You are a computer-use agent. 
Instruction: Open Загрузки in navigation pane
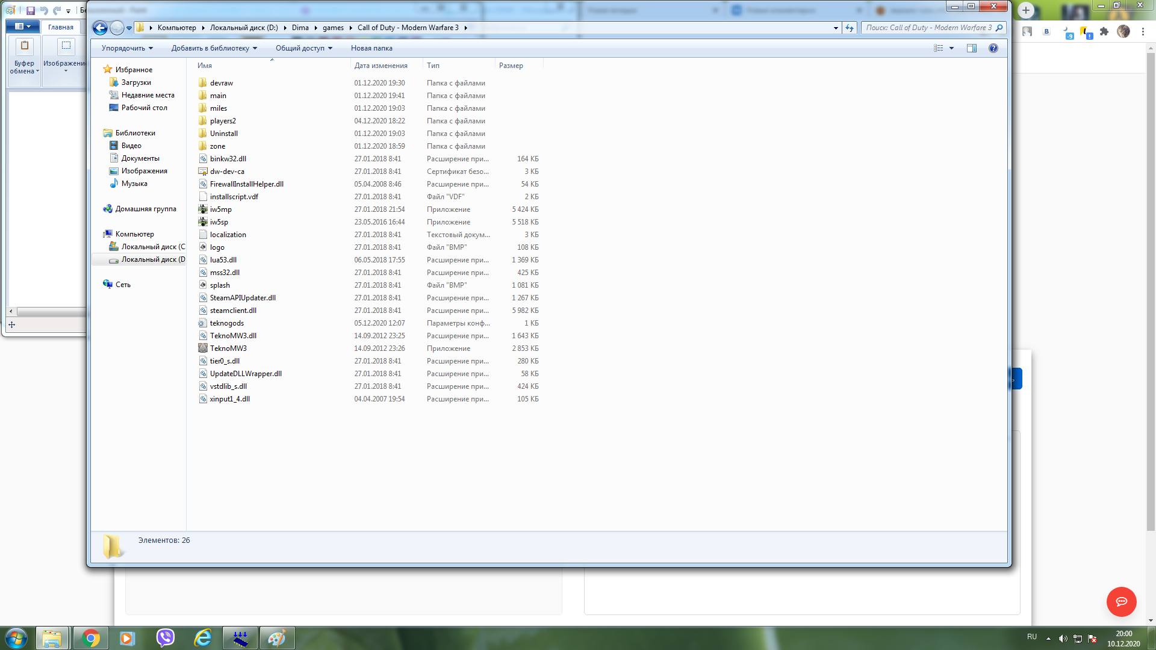[x=136, y=82]
